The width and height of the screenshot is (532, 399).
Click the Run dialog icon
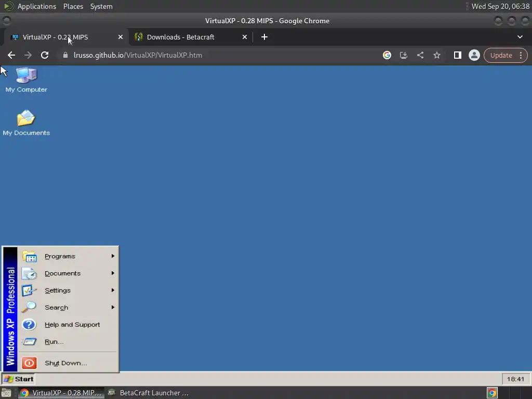coord(29,342)
